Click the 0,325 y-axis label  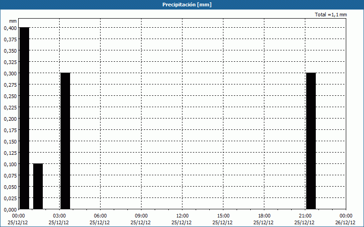[x=10, y=62]
